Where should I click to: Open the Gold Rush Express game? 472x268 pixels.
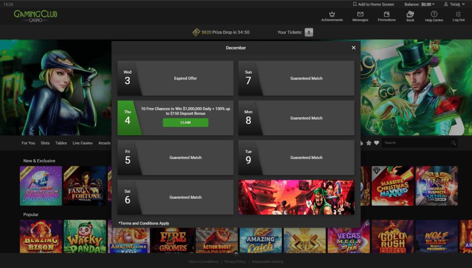[393, 236]
